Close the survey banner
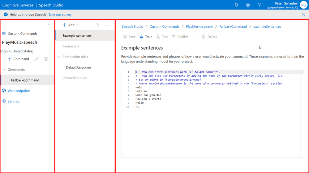This screenshot has width=309, height=173. click(x=303, y=14)
